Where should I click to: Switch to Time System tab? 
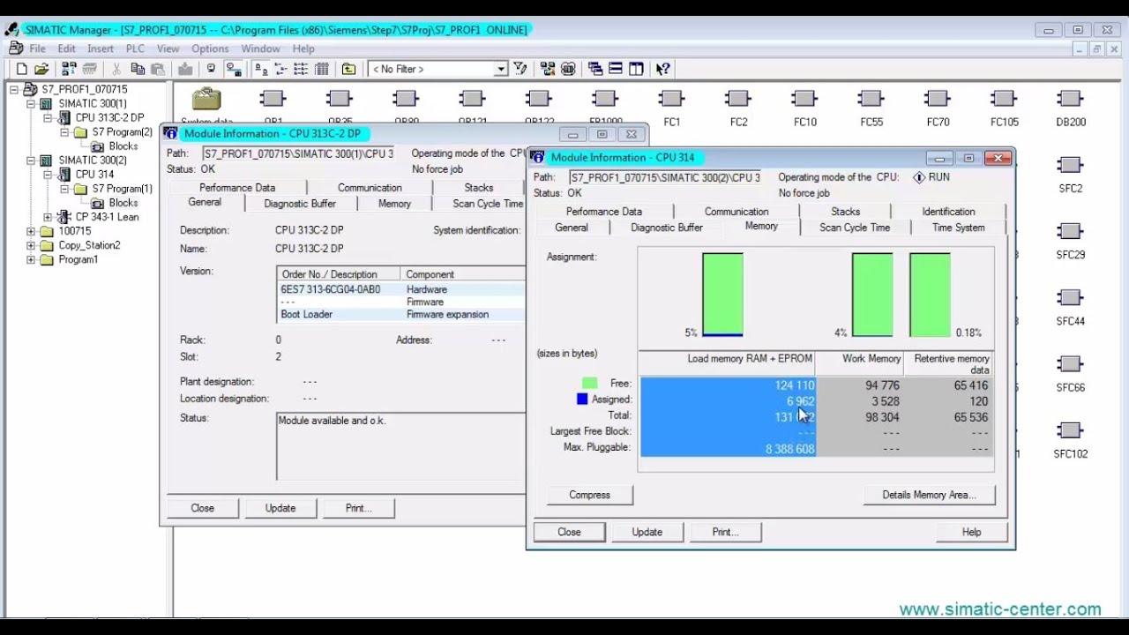958,228
